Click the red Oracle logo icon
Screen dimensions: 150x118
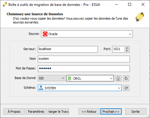(x=45, y=34)
